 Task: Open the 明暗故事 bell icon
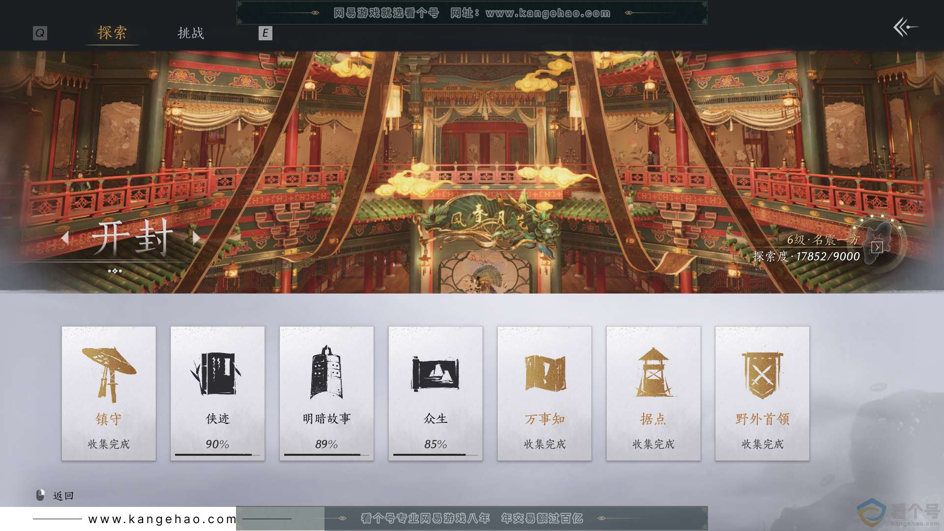coord(326,372)
